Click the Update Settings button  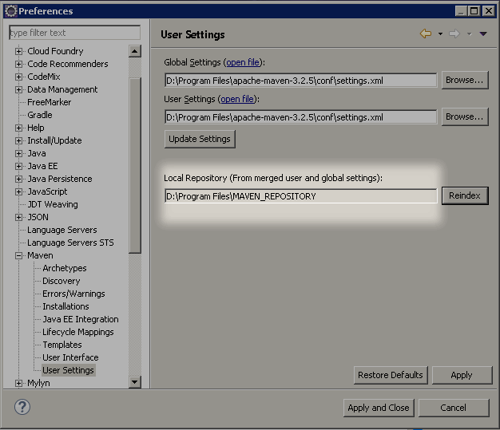(x=200, y=139)
